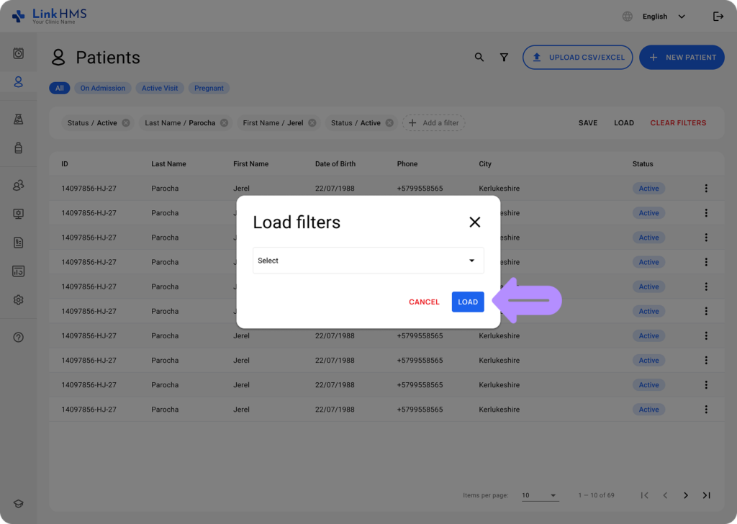Open the help question mark icon
737x524 pixels.
pos(19,337)
